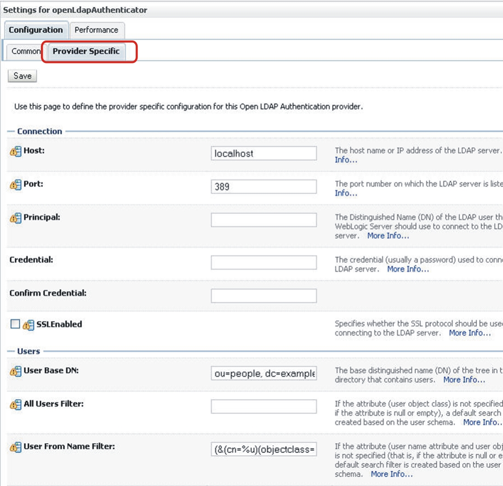The height and width of the screenshot is (486, 503).
Task: Open More Info link for Principal
Action: click(388, 236)
